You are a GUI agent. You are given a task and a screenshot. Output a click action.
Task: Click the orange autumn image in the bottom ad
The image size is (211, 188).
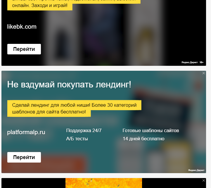coord(104,183)
